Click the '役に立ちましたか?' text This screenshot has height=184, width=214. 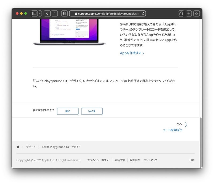pos(43,110)
